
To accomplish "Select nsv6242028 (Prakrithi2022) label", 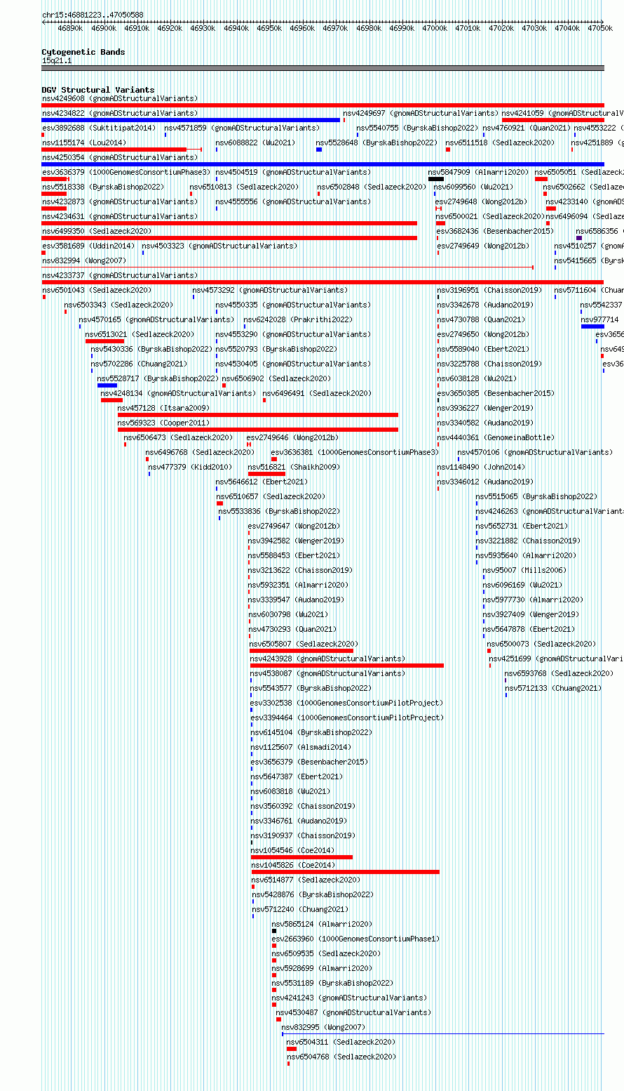I will 298,319.
